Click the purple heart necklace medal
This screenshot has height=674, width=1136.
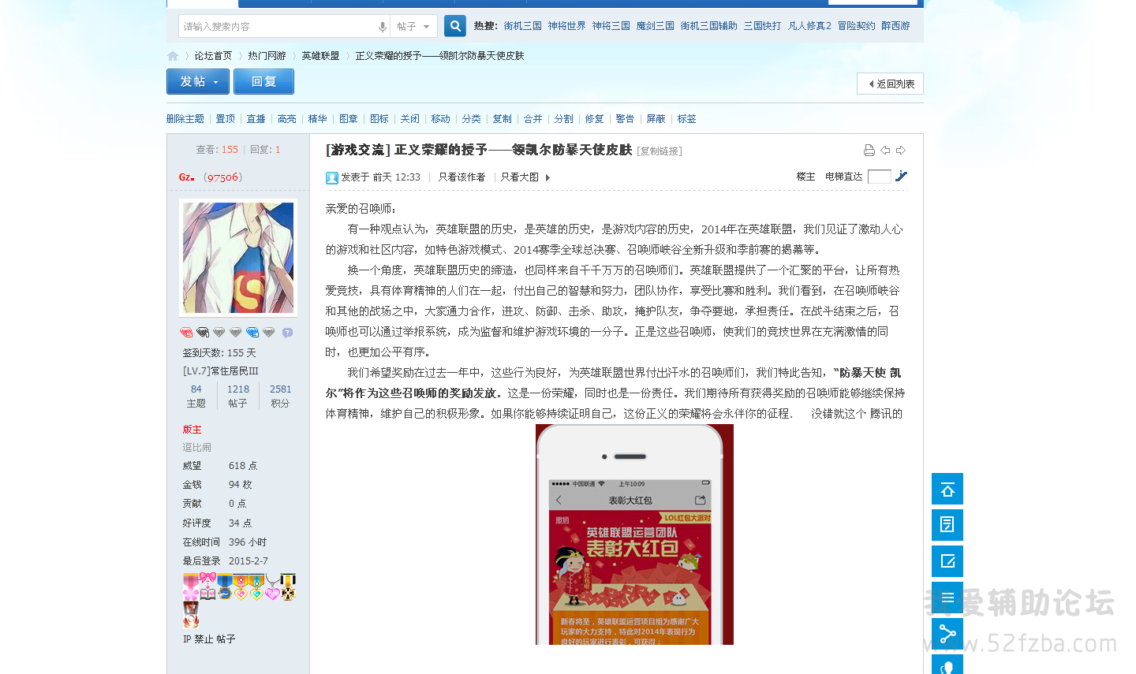[272, 587]
